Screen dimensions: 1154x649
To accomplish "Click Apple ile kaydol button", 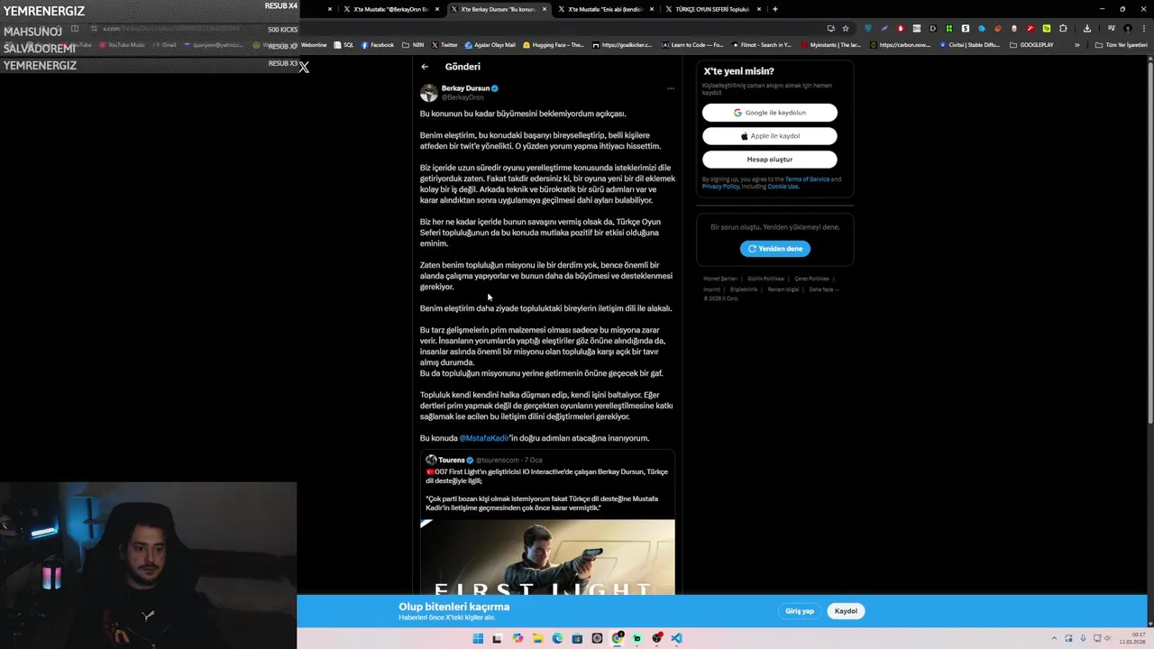I will (x=770, y=136).
